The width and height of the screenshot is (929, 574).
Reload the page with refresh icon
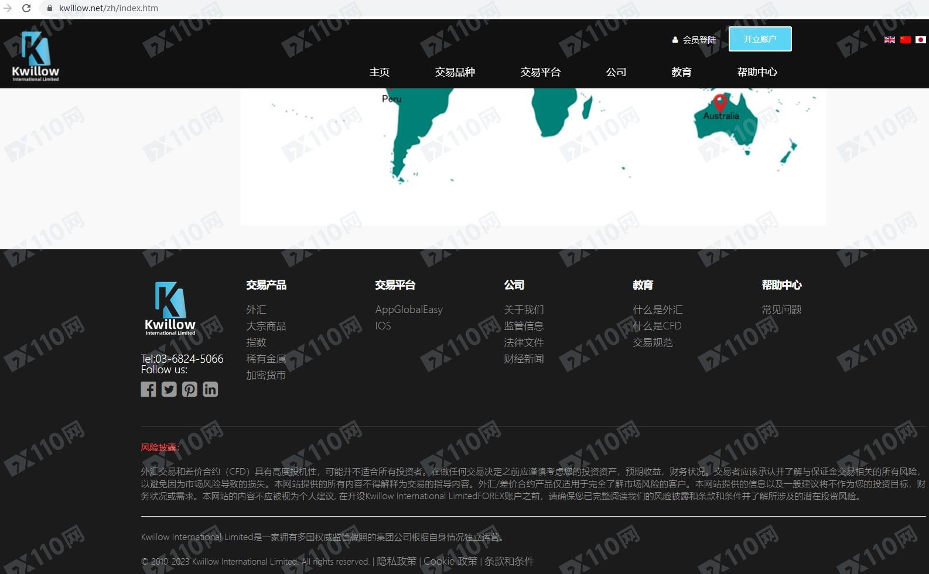point(26,8)
